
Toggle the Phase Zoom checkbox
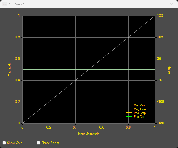39,143
